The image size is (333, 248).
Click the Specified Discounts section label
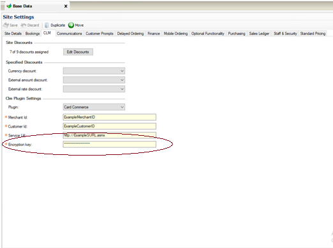24,62
